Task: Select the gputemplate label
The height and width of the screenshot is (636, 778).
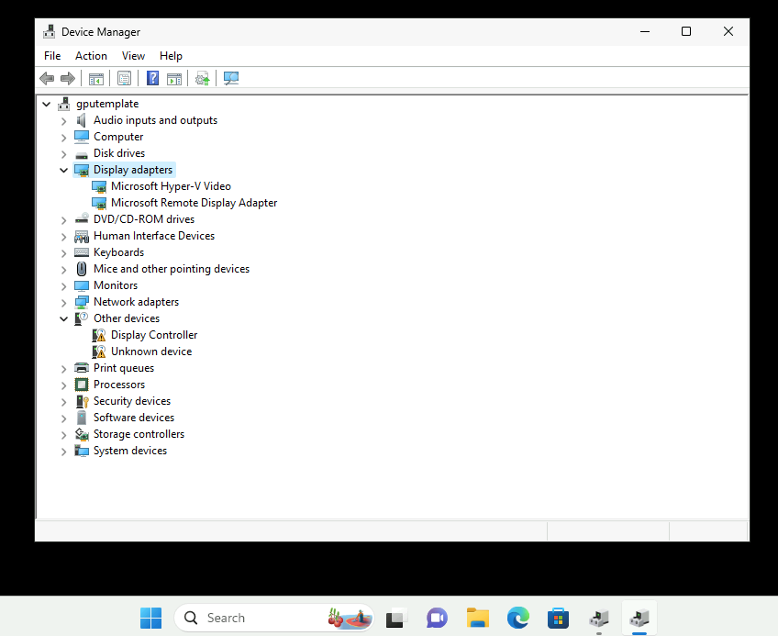Action: (107, 104)
